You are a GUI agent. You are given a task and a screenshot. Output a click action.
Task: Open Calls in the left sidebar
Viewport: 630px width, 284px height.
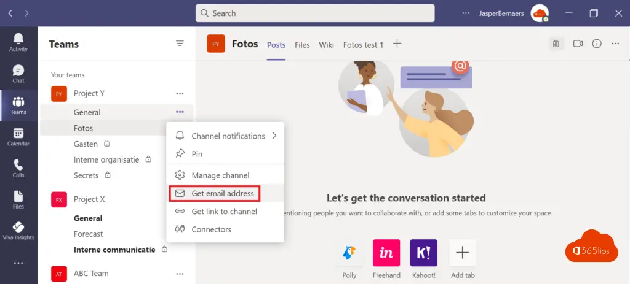(18, 168)
